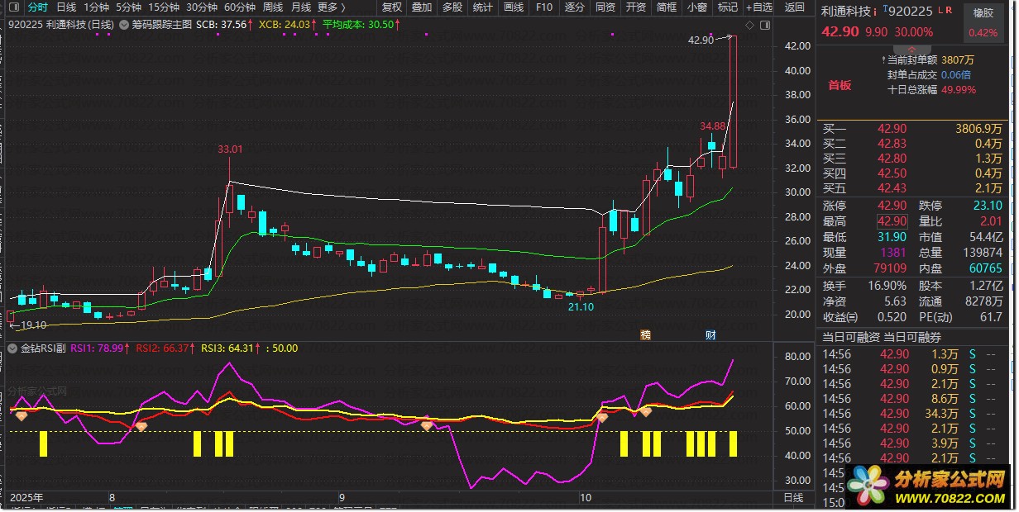Click the 榜 marker on the chart
1019x512 pixels.
(x=645, y=334)
